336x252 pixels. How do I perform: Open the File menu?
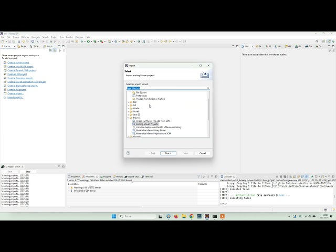(3, 37)
